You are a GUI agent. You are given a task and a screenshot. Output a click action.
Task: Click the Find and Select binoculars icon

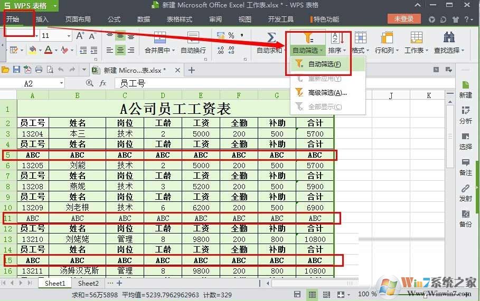[449, 38]
